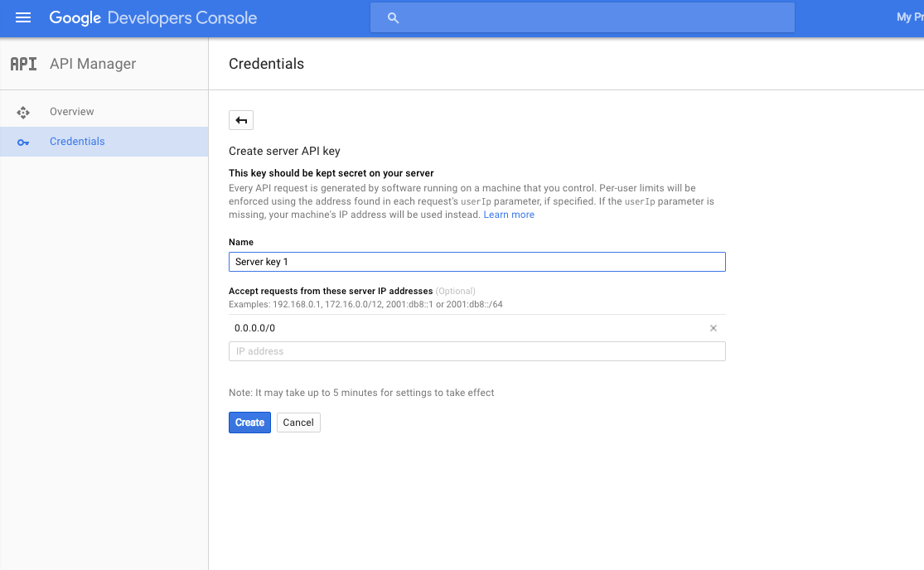
Task: Go back using the arrow button
Action: click(x=241, y=120)
